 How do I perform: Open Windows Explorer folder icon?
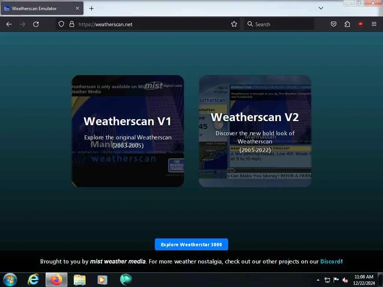click(80, 280)
